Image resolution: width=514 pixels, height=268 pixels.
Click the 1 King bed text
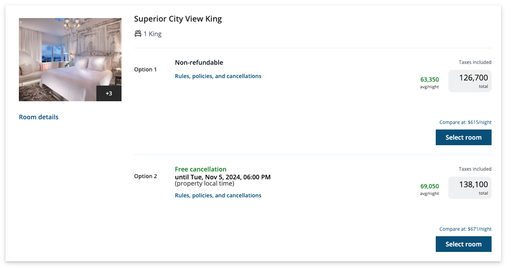(153, 34)
